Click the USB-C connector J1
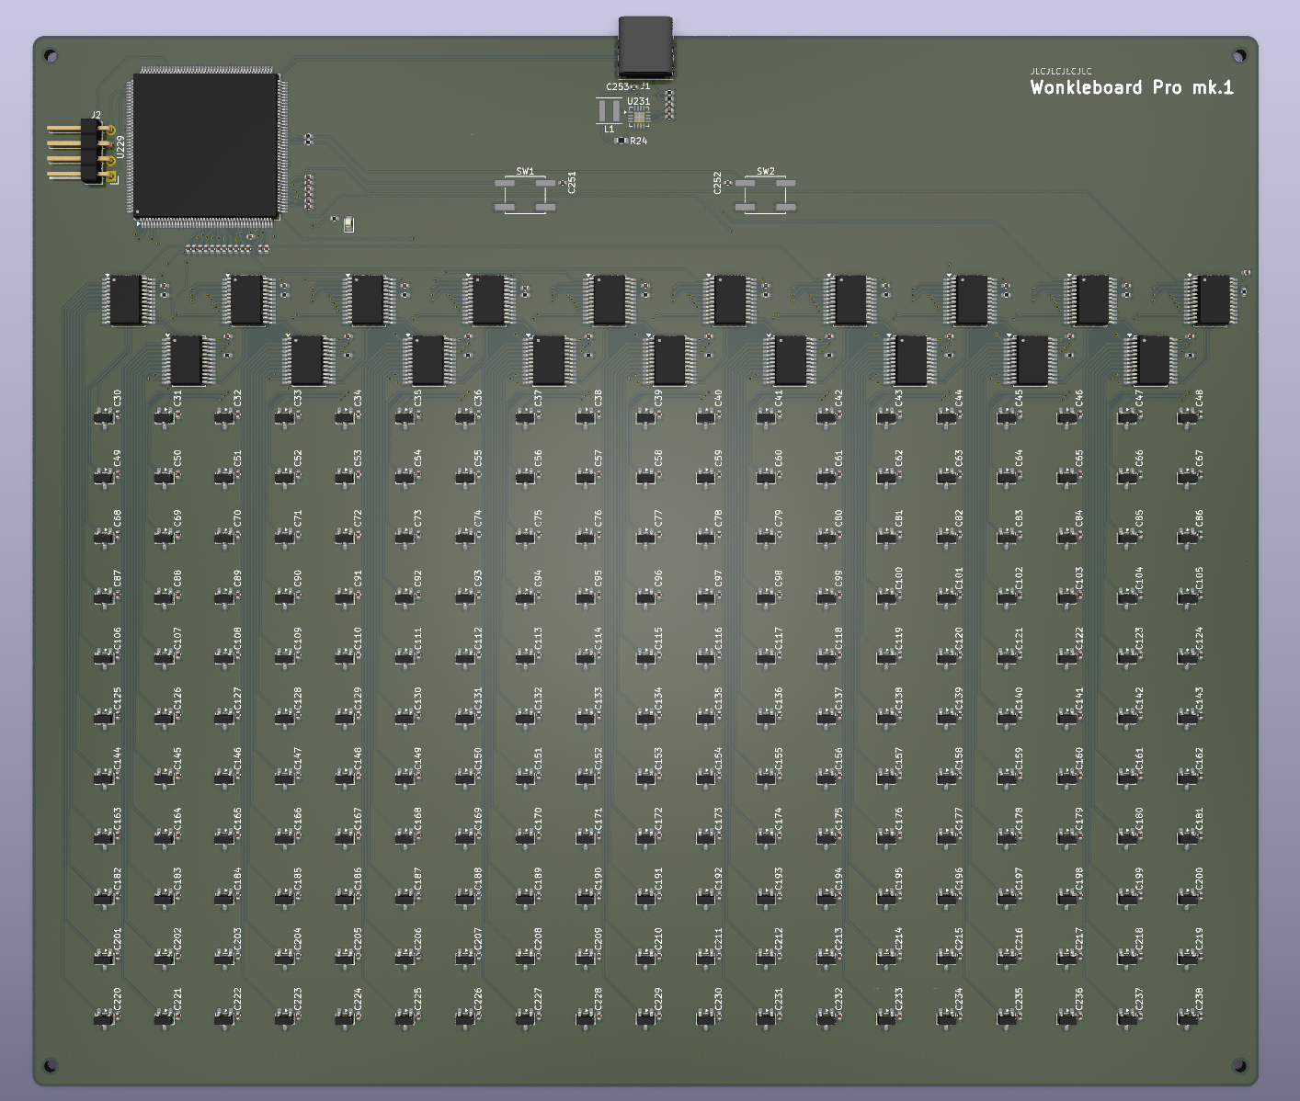Viewport: 1300px width, 1101px height. [645, 46]
